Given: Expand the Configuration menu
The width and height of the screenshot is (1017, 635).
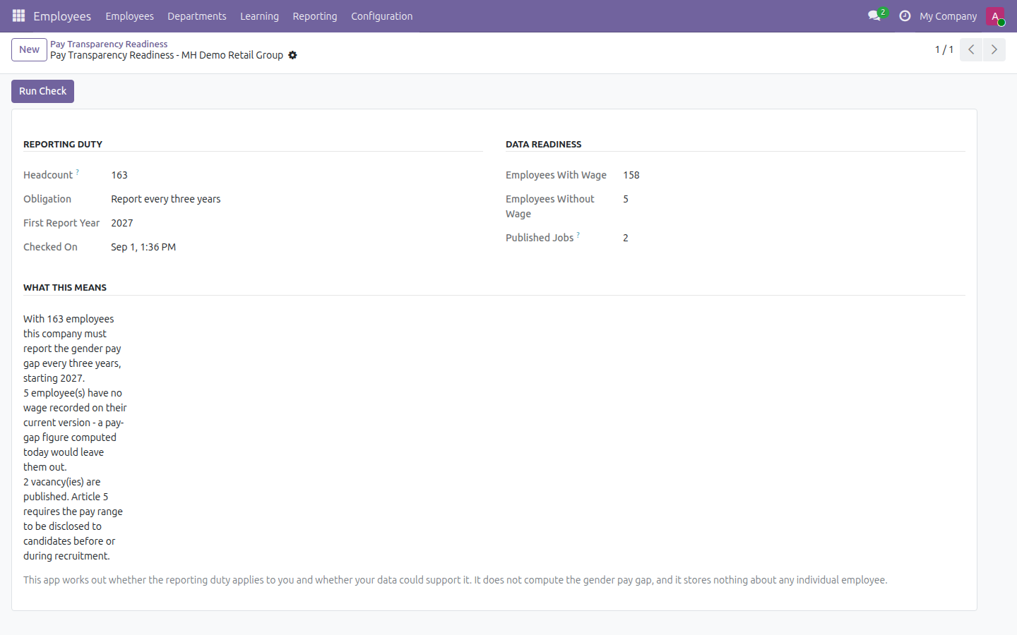Looking at the screenshot, I should (381, 16).
